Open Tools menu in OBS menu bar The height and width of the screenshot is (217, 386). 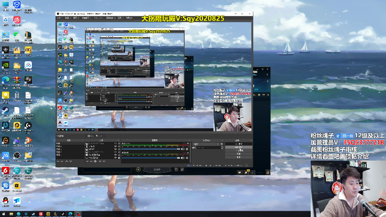pos(121,18)
